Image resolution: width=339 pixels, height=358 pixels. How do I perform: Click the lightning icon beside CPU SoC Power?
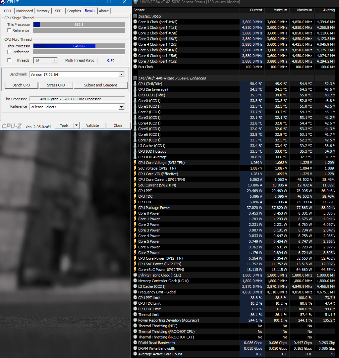point(135,264)
